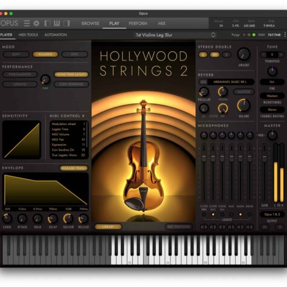Click the envelope Decay knob
This screenshot has width=287, height=287.
(53, 219)
